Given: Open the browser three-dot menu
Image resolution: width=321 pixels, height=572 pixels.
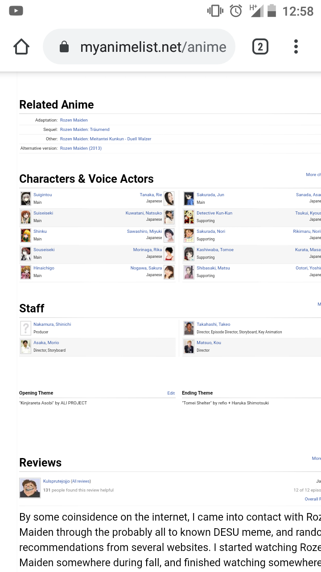Looking at the screenshot, I should tap(296, 46).
